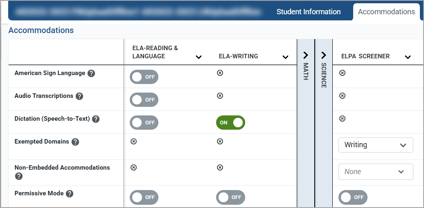Click help icon next to Audio Transcriptions
The width and height of the screenshot is (424, 208).
79,96
